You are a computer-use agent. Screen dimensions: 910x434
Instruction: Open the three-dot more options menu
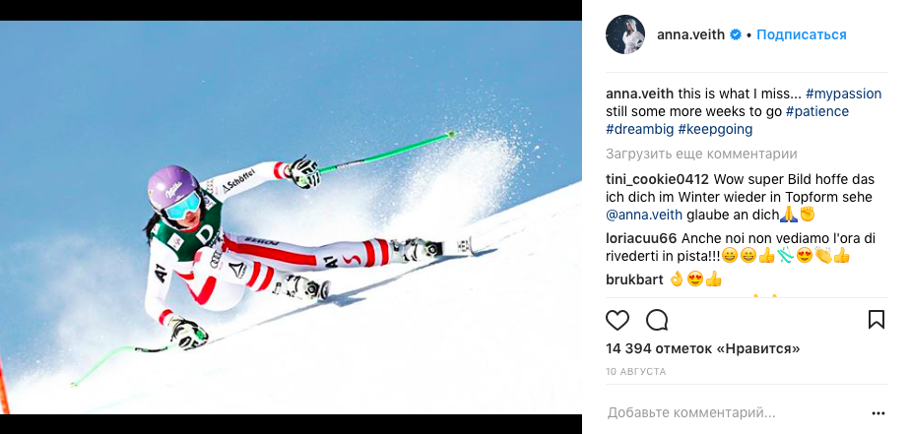878,413
